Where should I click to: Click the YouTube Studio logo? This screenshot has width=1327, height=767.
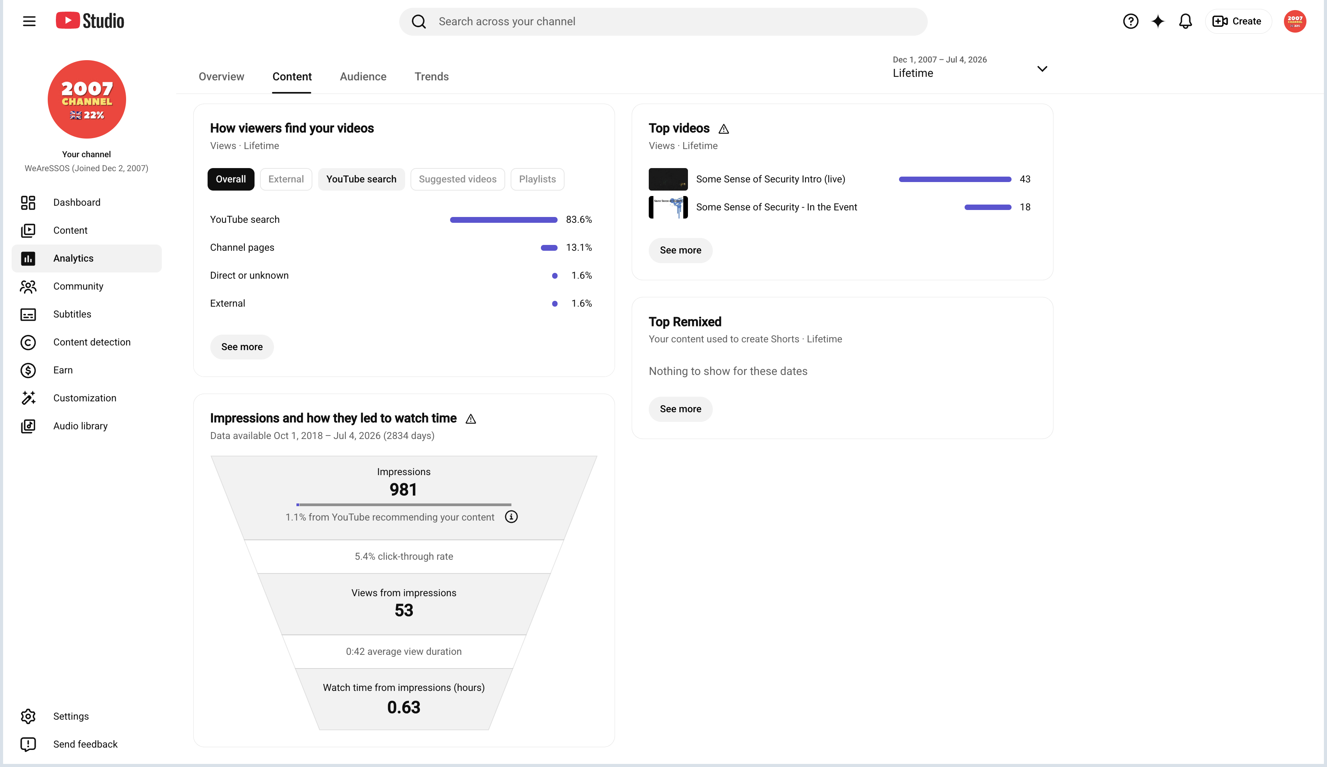pos(90,21)
